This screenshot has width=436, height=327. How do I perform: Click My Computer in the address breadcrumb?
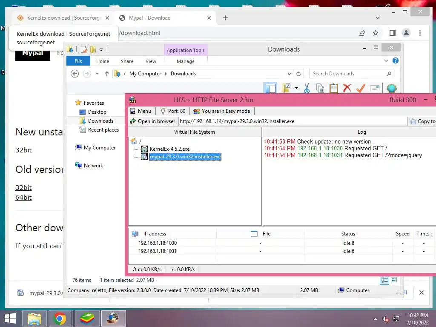(145, 74)
